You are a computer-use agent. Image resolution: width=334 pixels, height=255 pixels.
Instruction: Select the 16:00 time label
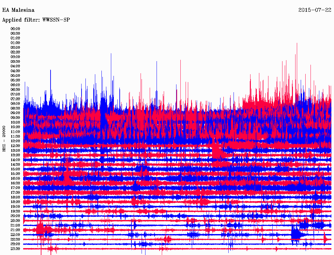(x=15, y=178)
